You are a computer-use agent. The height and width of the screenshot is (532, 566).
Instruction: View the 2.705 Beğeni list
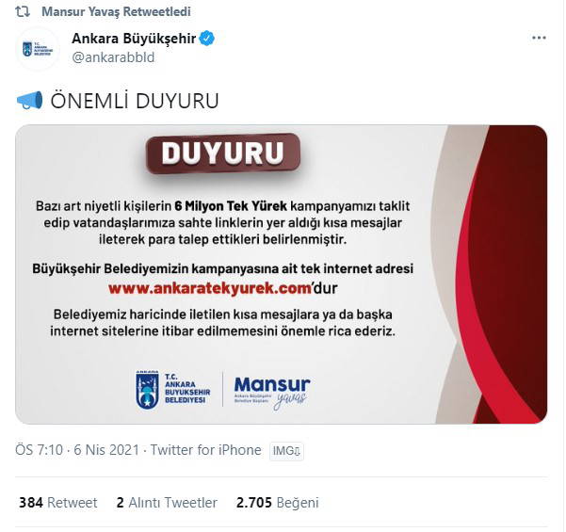click(x=278, y=503)
